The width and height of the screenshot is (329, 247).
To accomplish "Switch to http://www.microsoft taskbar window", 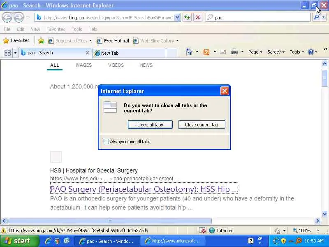I will pyautogui.click(x=172, y=241).
